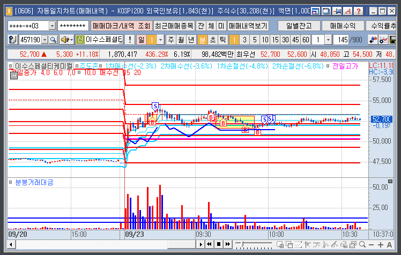Open 매매수익 view
Viewport: 401px width, 255px height.
(x=343, y=26)
